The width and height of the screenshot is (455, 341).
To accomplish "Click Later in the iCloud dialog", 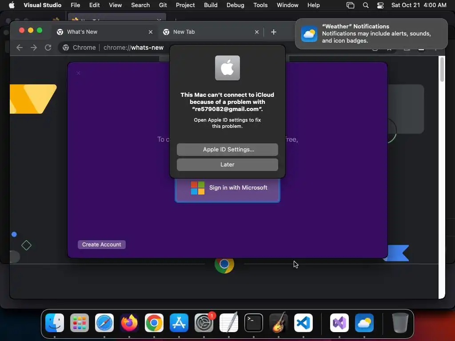I will click(227, 164).
